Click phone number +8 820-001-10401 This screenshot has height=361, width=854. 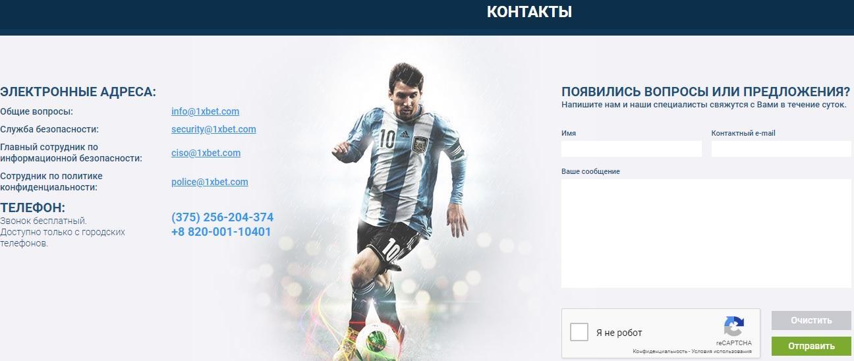(221, 232)
